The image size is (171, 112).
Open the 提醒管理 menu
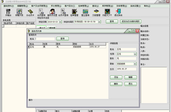tap(22, 6)
